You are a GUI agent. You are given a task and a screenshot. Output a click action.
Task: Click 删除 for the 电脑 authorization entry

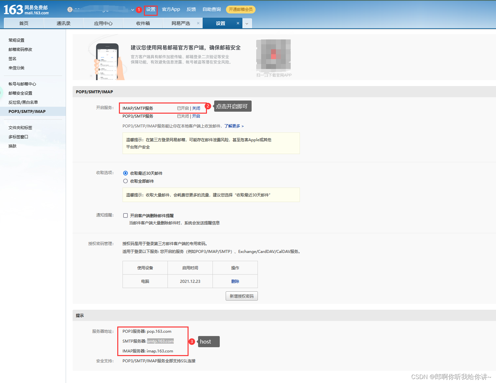point(235,282)
